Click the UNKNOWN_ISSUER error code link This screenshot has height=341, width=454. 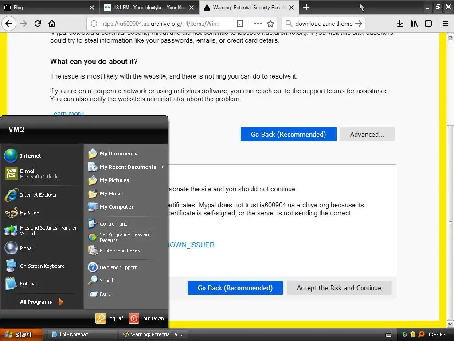pos(192,245)
